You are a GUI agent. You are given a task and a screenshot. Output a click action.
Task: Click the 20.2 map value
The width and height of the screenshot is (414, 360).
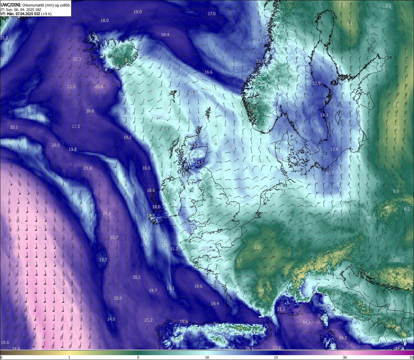136,277
